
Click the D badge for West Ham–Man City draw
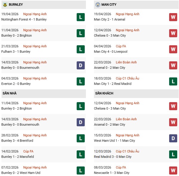(173, 138)
